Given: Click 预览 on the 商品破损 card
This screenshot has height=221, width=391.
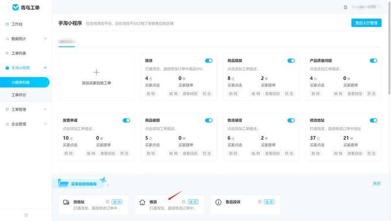Looking at the screenshot, I should 207,153.
